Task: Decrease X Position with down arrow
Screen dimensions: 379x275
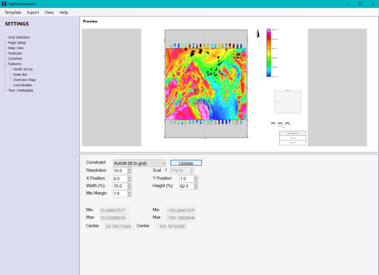Action: [129, 180]
